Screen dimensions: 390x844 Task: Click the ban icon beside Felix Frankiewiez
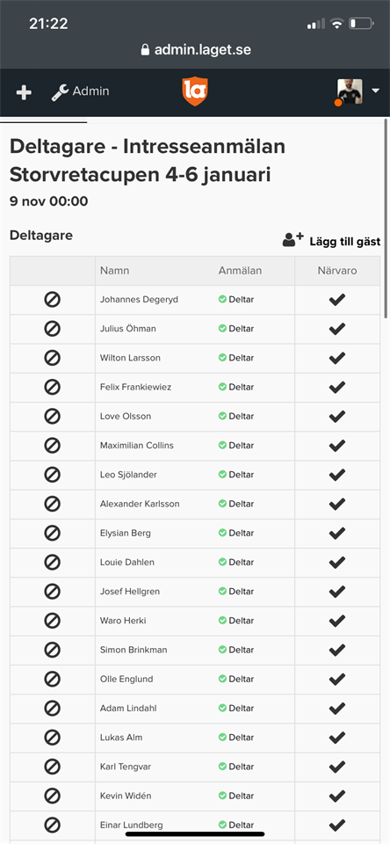click(x=52, y=387)
